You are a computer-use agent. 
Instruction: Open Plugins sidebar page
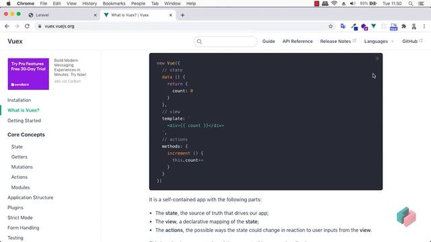pos(15,208)
